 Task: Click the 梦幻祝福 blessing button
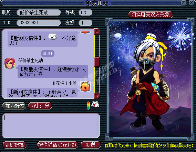tap(14, 145)
